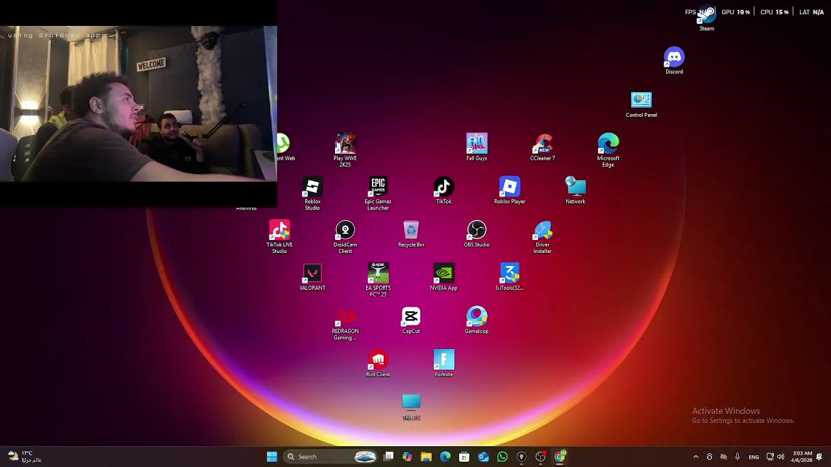Image resolution: width=831 pixels, height=467 pixels.
Task: Open the Windows Start menu
Action: pyautogui.click(x=272, y=457)
